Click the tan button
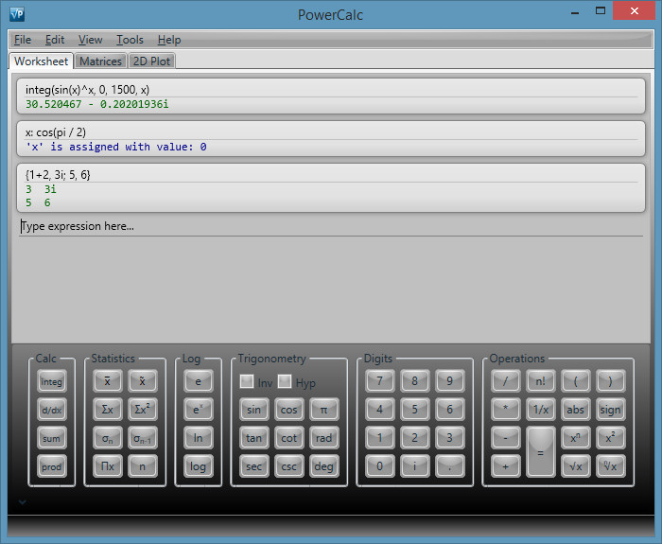Image resolution: width=662 pixels, height=544 pixels. point(253,438)
